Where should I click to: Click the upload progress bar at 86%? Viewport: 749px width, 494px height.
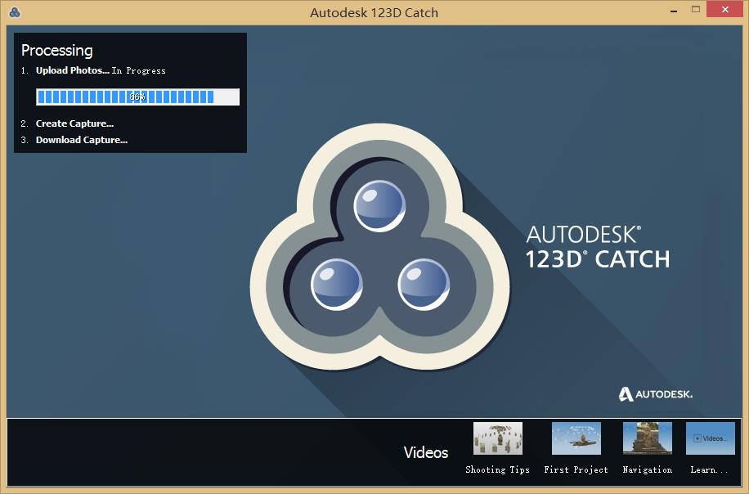click(x=137, y=97)
